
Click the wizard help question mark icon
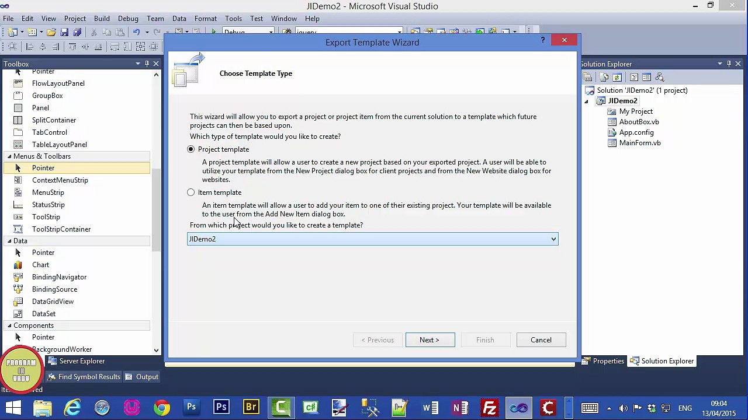tap(543, 40)
